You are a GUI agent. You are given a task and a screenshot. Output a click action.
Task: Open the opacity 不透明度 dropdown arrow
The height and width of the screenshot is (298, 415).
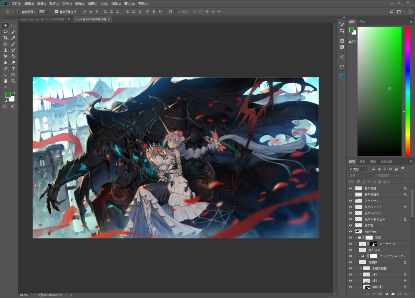coord(402,175)
